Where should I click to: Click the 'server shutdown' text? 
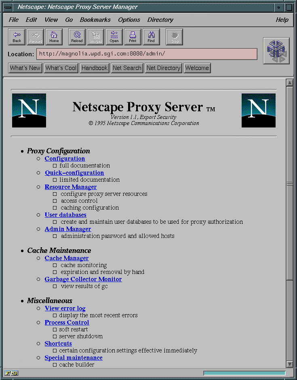pos(81,336)
